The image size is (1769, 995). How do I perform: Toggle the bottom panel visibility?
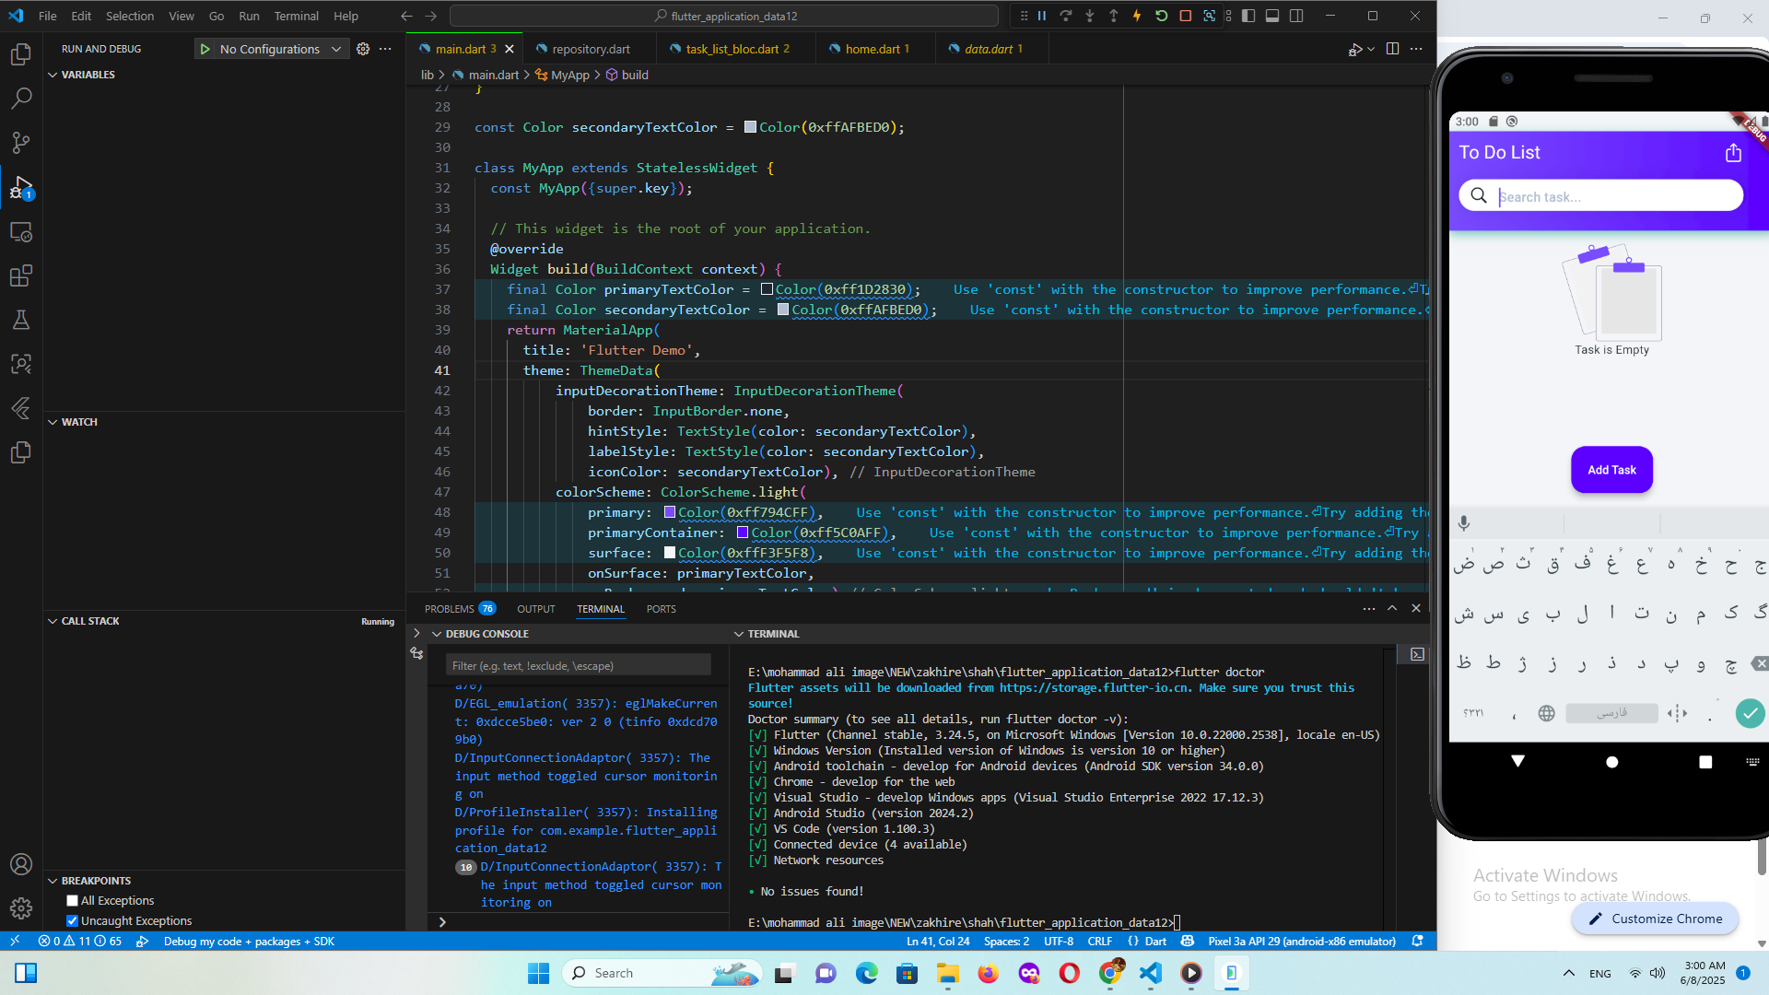click(x=1272, y=16)
